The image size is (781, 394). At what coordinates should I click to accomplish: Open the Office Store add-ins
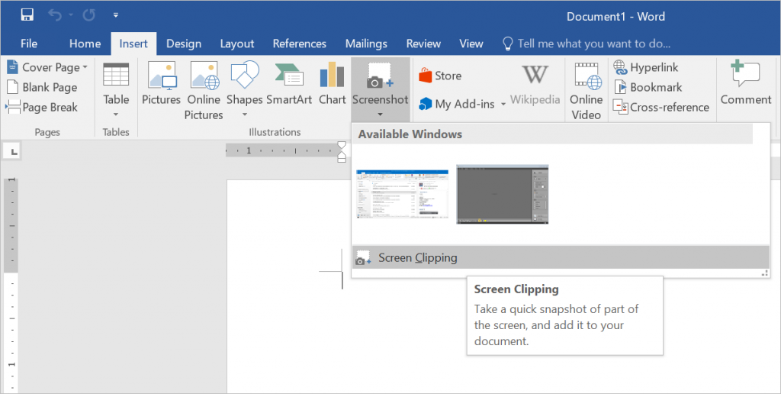coord(440,76)
